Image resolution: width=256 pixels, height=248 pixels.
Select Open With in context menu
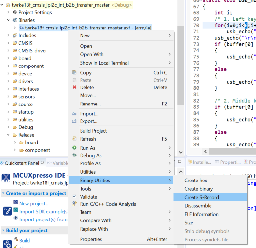pos(121,54)
